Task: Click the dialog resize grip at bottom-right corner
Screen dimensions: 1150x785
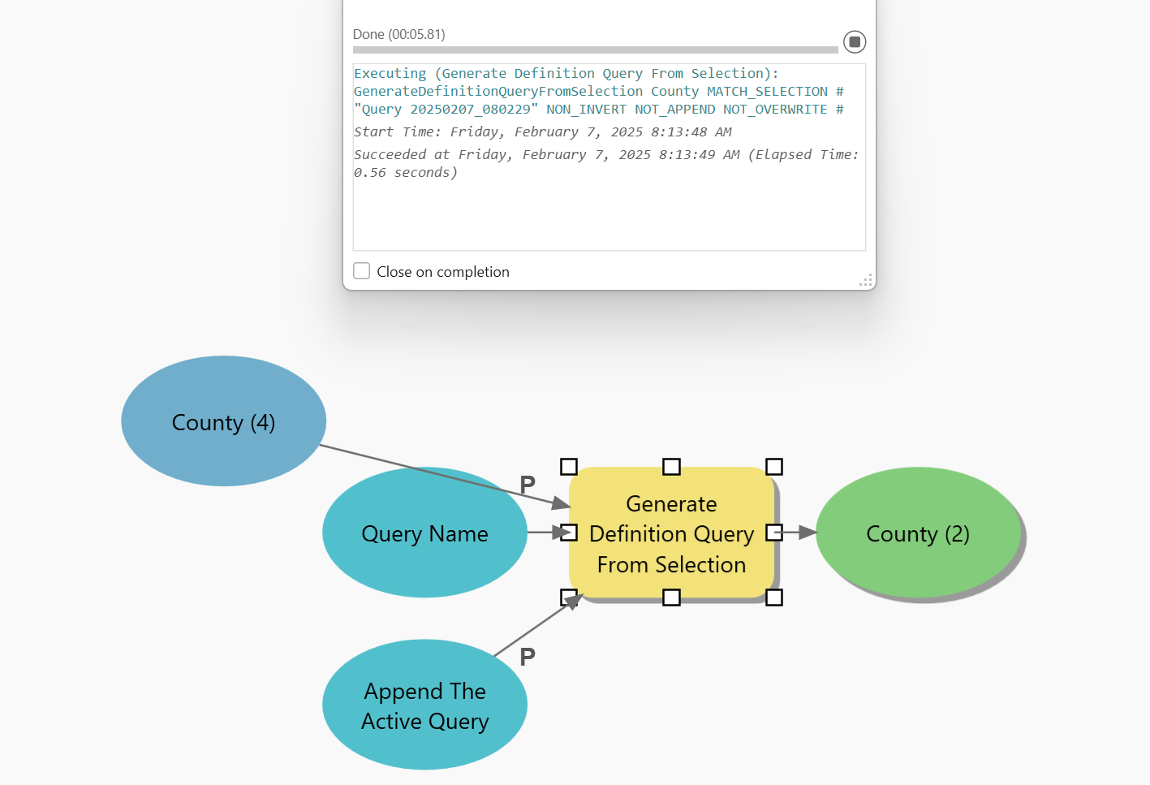Action: pos(866,280)
